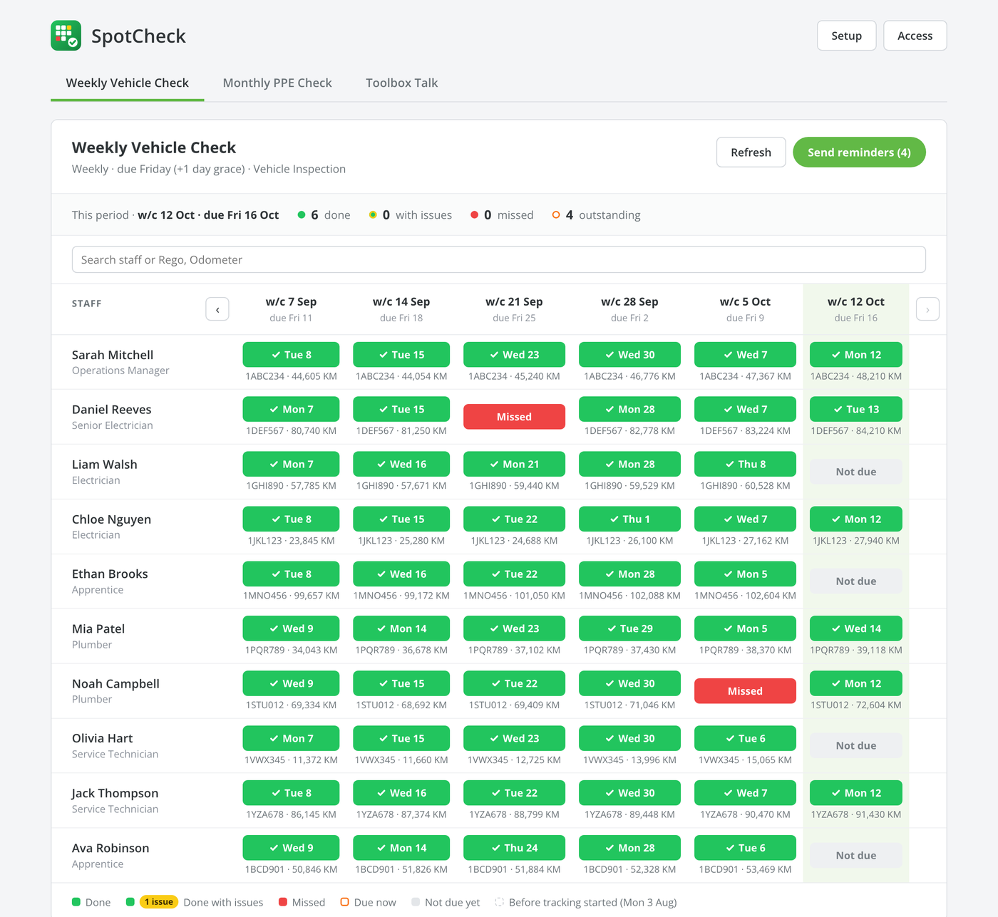The image size is (998, 917).
Task: Open Chloe Nguyen's Thu 1 check
Action: [x=629, y=519]
